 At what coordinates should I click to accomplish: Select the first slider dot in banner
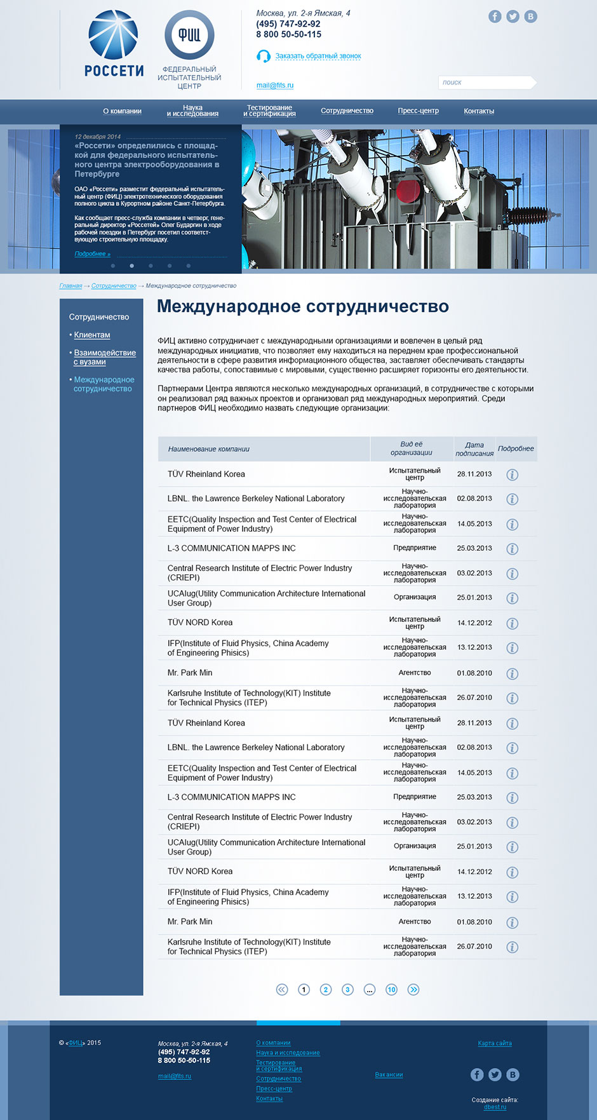pyautogui.click(x=113, y=266)
